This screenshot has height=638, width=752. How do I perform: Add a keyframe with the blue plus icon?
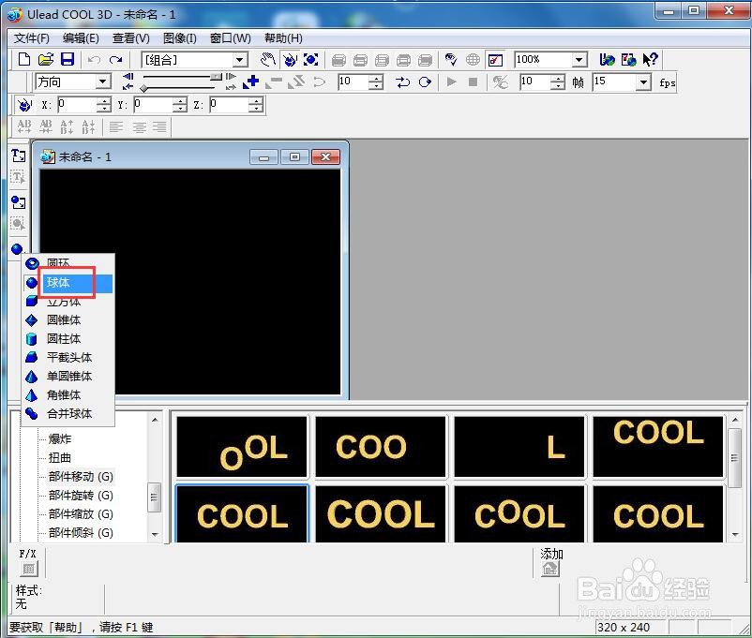point(251,82)
